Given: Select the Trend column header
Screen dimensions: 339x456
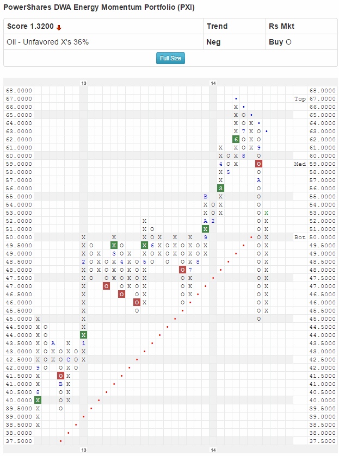Looking at the screenshot, I should 217,26.
